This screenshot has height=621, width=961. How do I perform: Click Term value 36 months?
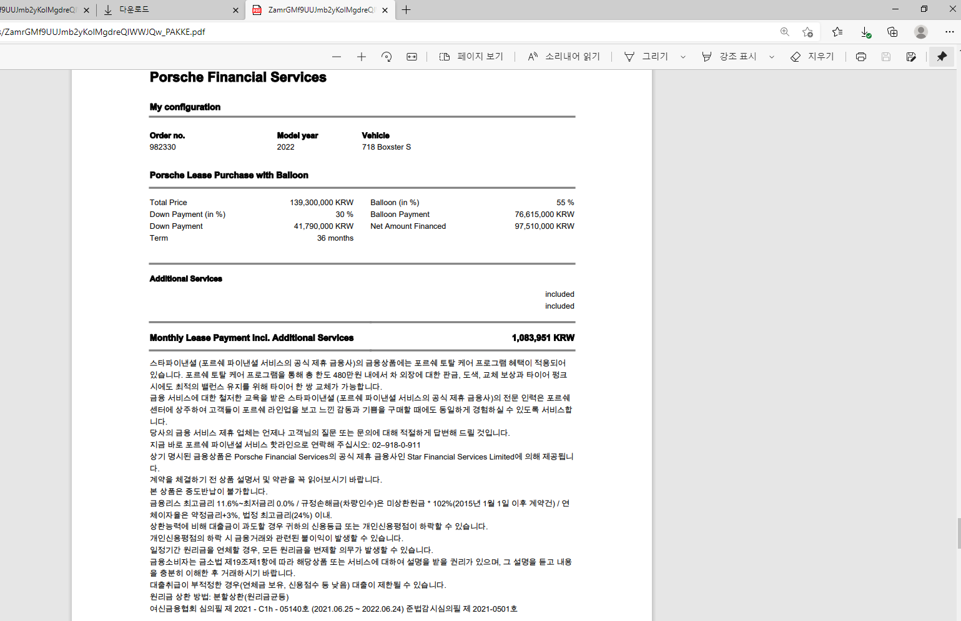(x=335, y=238)
